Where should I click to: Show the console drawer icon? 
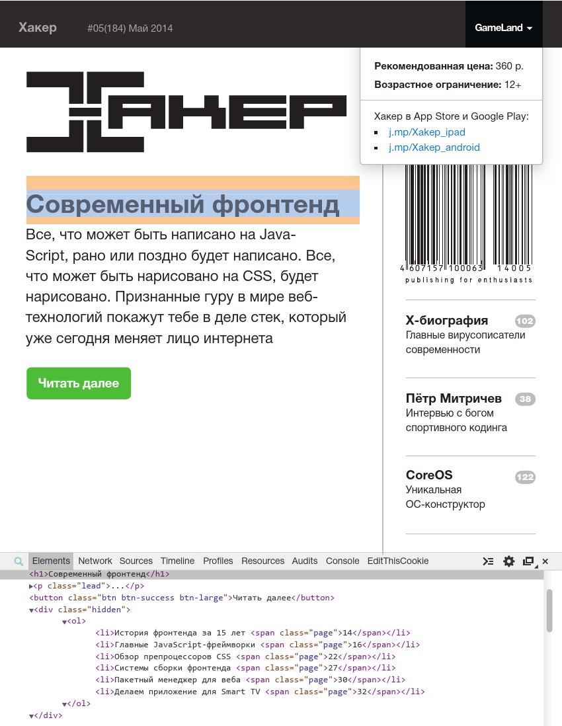coord(488,561)
